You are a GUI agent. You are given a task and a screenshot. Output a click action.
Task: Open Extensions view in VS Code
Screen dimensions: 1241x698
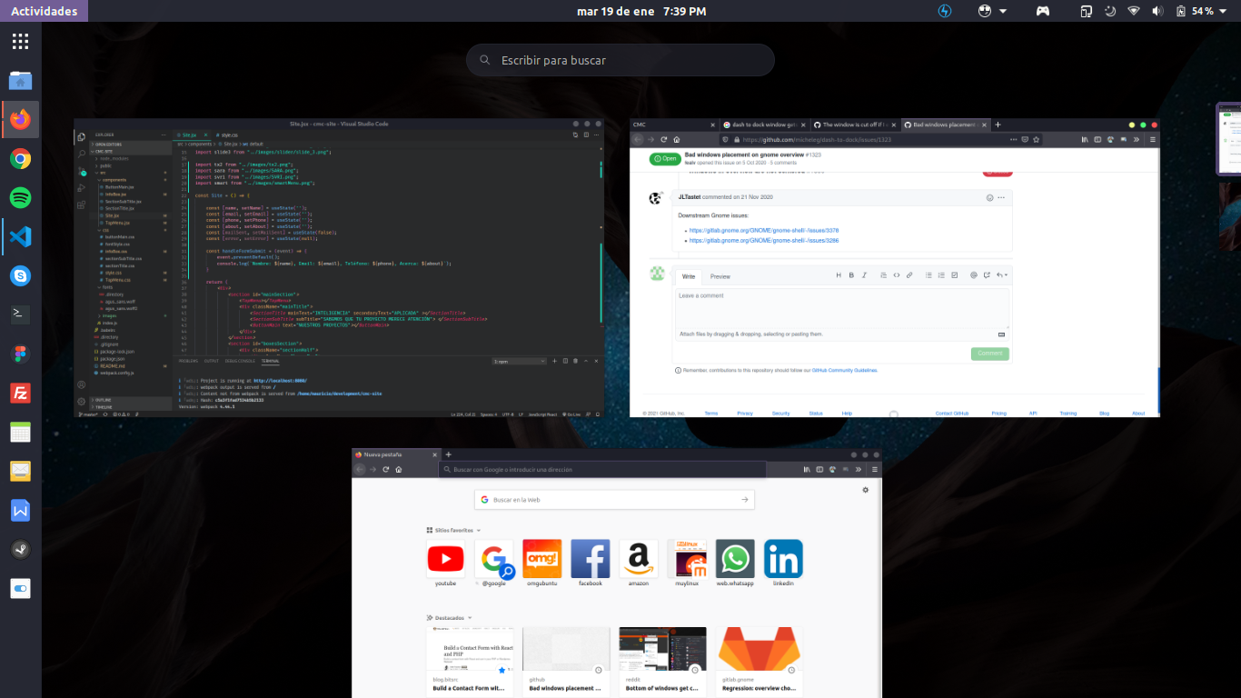(81, 205)
